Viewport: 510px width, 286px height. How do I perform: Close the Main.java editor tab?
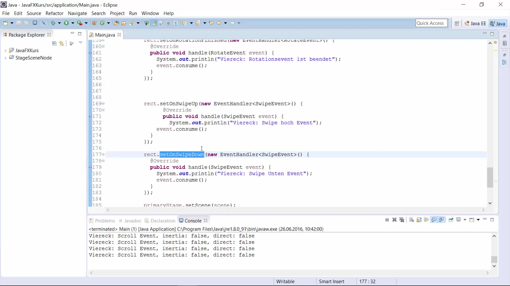click(119, 35)
